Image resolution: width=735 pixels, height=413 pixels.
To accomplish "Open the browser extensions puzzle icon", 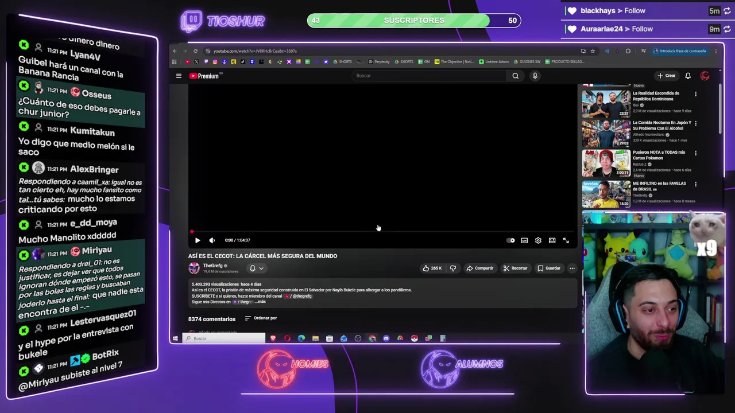I will [x=628, y=51].
